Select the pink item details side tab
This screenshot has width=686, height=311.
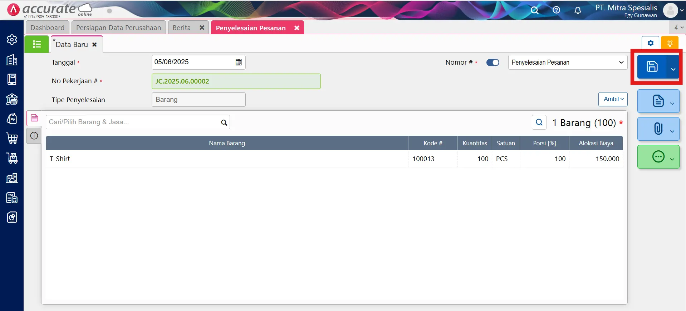tap(34, 118)
